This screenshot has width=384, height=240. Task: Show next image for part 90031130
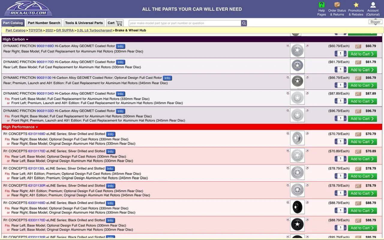point(307,77)
